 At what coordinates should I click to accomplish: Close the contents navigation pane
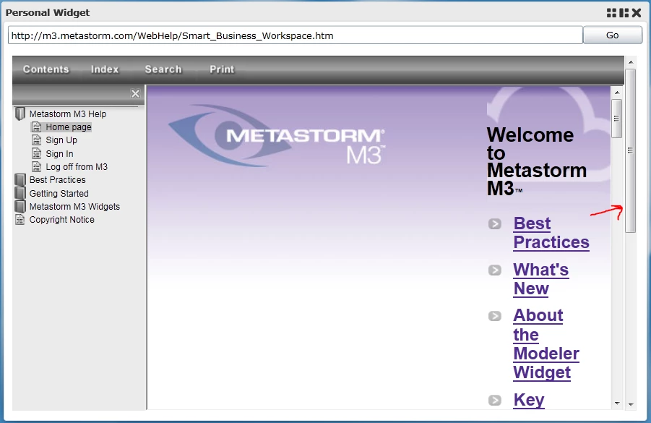135,93
